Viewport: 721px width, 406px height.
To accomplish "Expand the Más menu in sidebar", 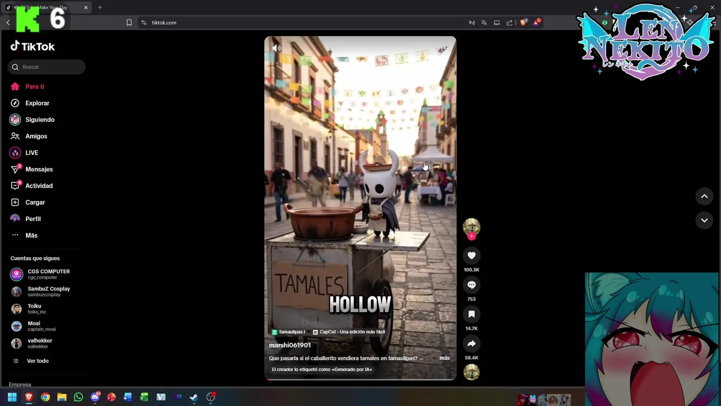I will [x=24, y=235].
